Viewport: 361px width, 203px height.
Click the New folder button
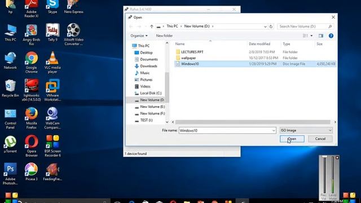click(x=164, y=36)
